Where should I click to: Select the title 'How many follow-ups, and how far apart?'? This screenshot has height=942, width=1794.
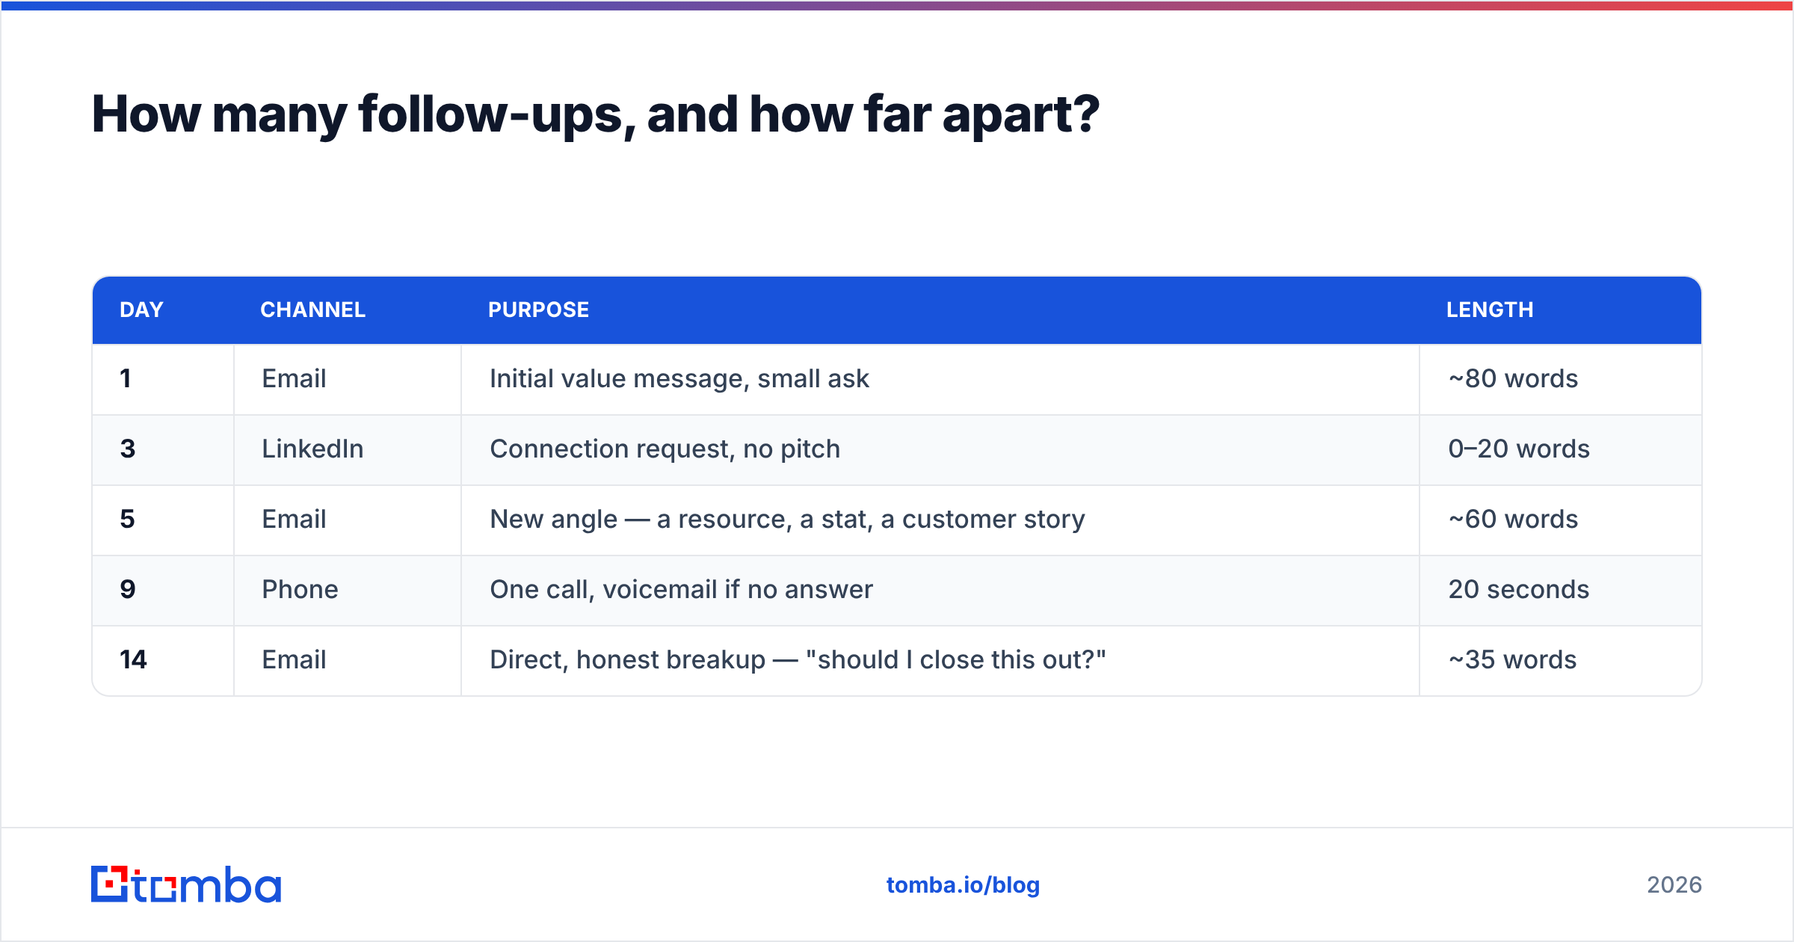[x=595, y=114]
